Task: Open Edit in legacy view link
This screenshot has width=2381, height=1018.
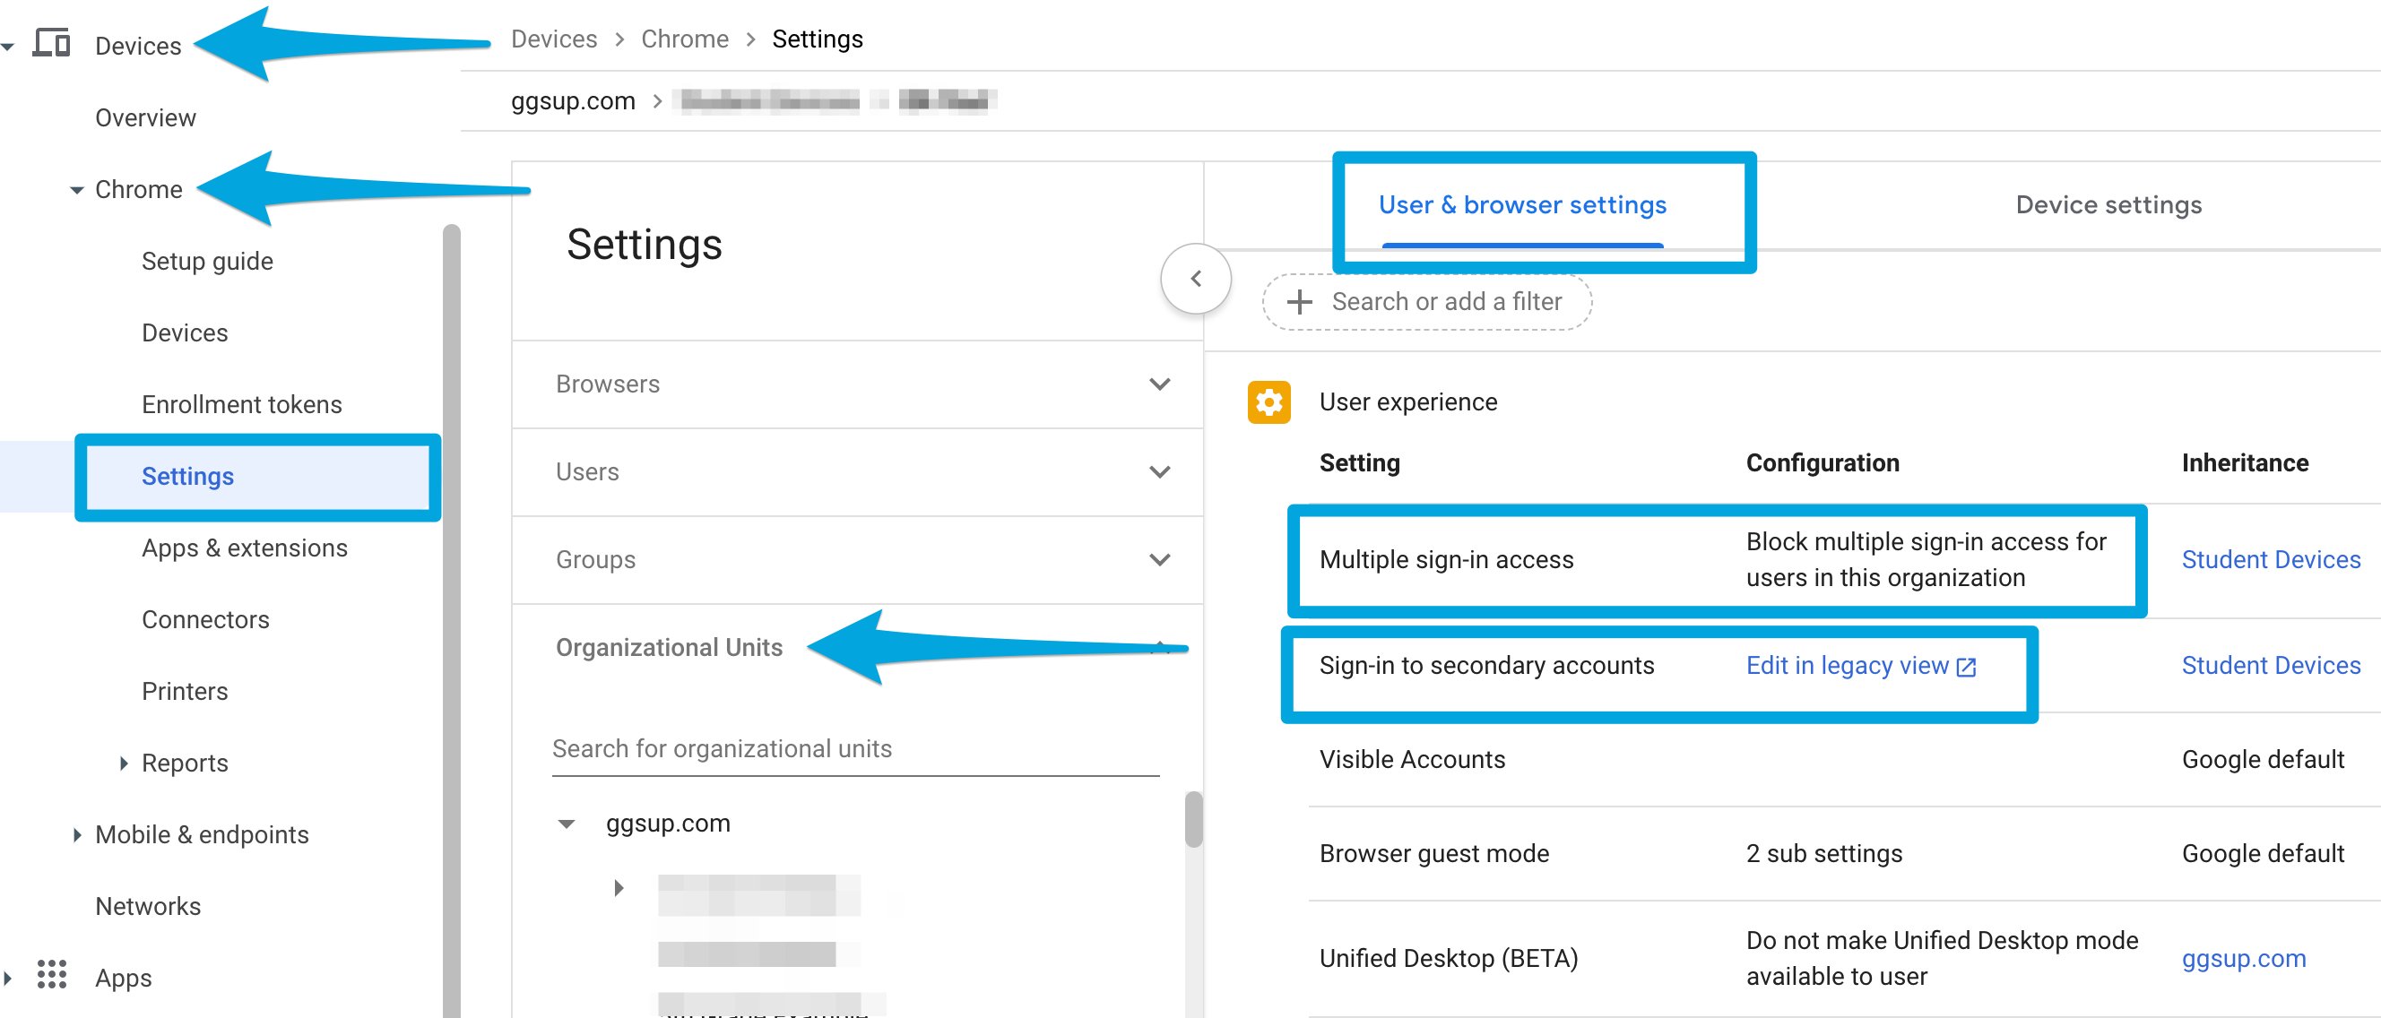Action: pos(1847,666)
